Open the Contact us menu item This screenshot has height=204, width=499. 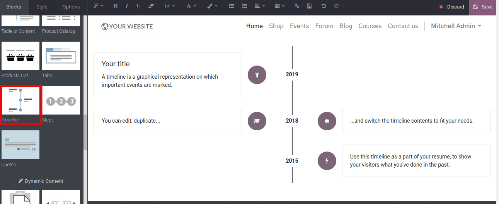click(403, 26)
